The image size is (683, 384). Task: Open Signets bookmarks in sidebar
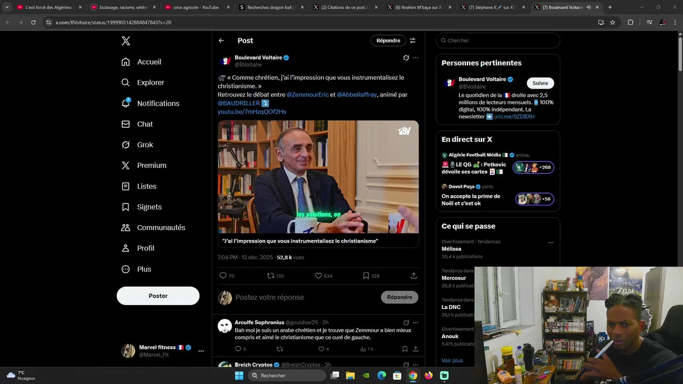pos(141,207)
